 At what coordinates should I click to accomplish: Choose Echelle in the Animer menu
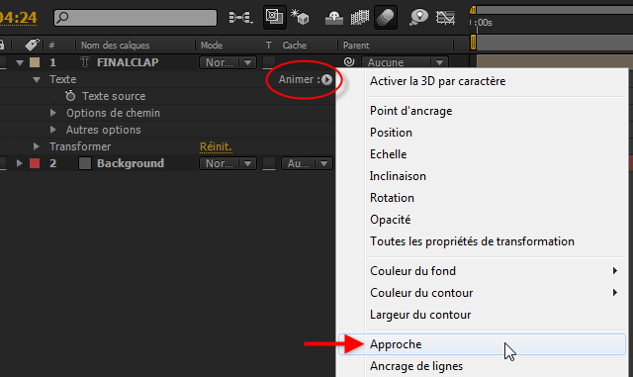[388, 154]
